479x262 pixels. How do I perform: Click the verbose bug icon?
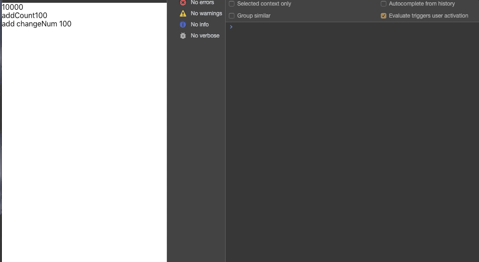coord(183,36)
